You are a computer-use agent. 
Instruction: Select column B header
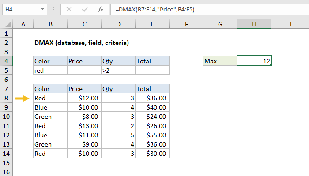(50, 24)
